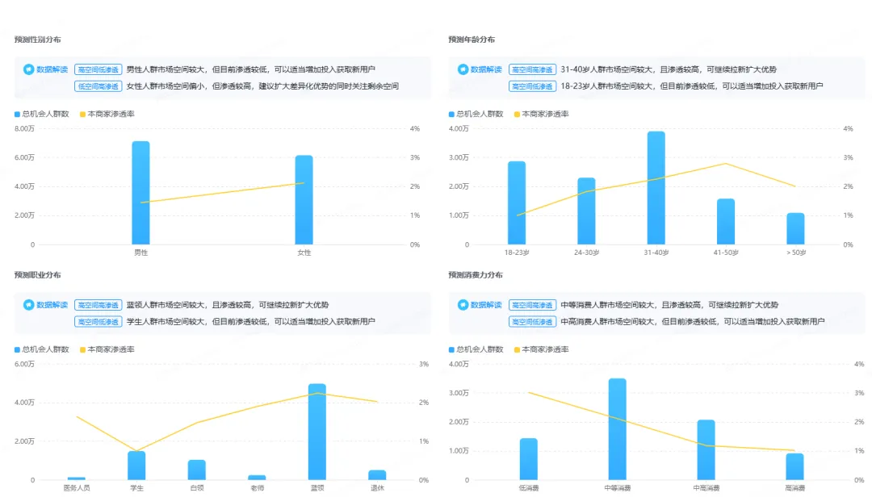The image size is (872, 497).
Task: Select the 中高消费 bar in the consumption chart
Action: point(706,449)
